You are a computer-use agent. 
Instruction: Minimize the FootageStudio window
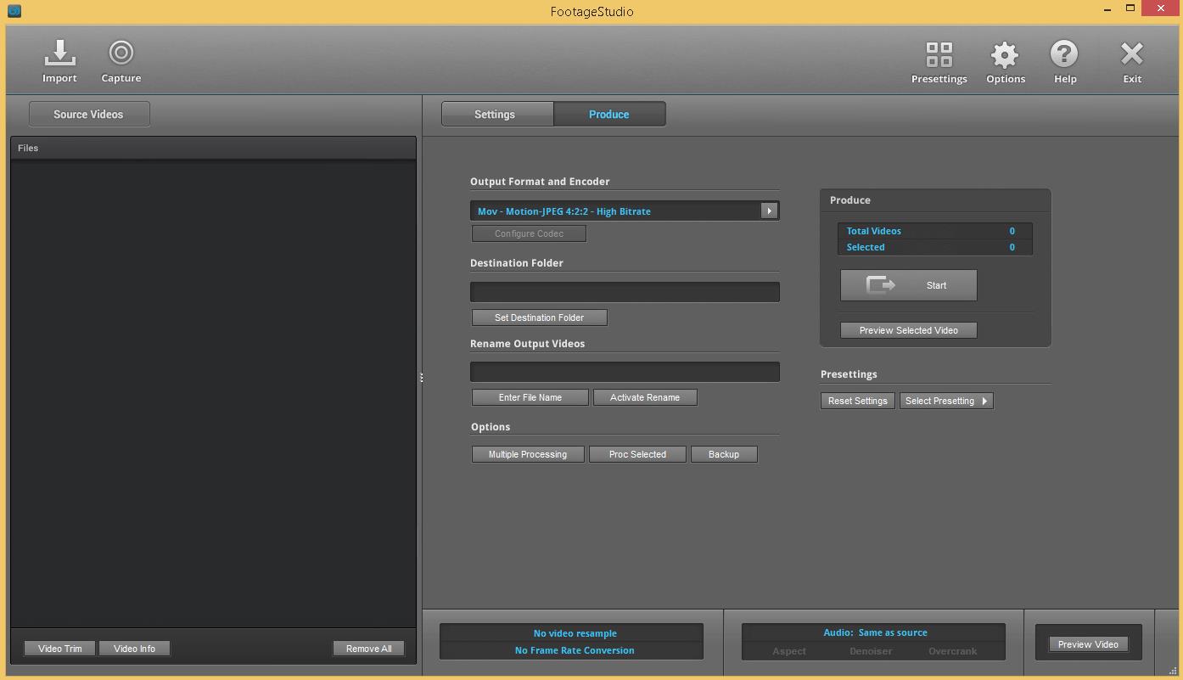1107,9
